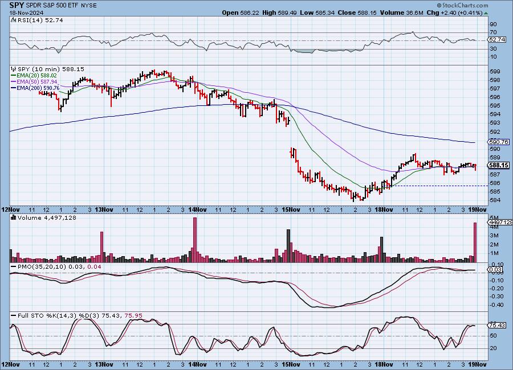Click the 13Nov label under the price panel

click(104, 209)
